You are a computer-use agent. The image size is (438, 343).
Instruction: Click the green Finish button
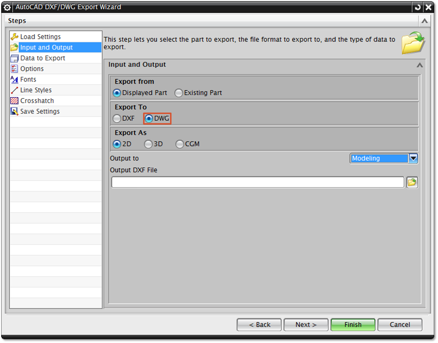tap(353, 325)
